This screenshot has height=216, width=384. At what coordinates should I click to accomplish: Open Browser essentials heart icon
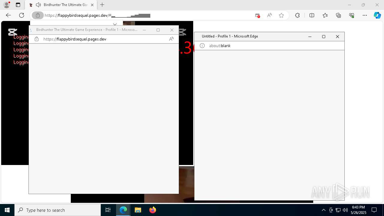pyautogui.click(x=352, y=15)
